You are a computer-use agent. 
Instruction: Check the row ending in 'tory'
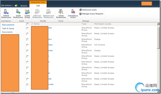tap(27, 39)
